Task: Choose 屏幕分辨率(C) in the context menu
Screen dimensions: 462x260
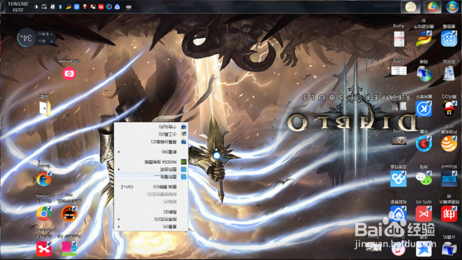Action: (151, 142)
